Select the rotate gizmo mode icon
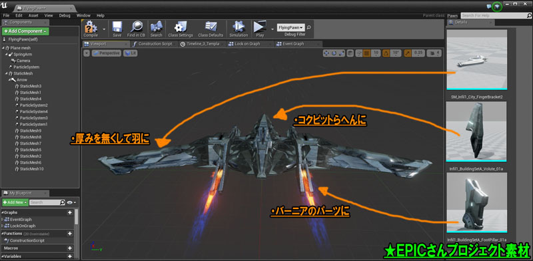The height and width of the screenshot is (261, 533). click(x=334, y=53)
